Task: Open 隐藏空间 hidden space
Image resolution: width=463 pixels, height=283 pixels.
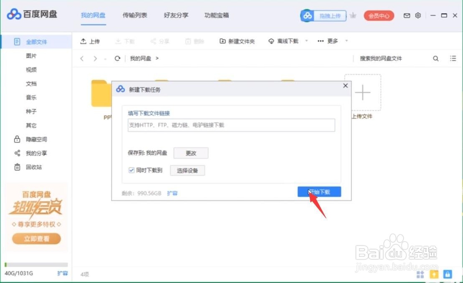Action: tap(31, 139)
